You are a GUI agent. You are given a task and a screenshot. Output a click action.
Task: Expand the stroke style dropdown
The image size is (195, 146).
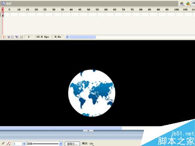click(60, 144)
